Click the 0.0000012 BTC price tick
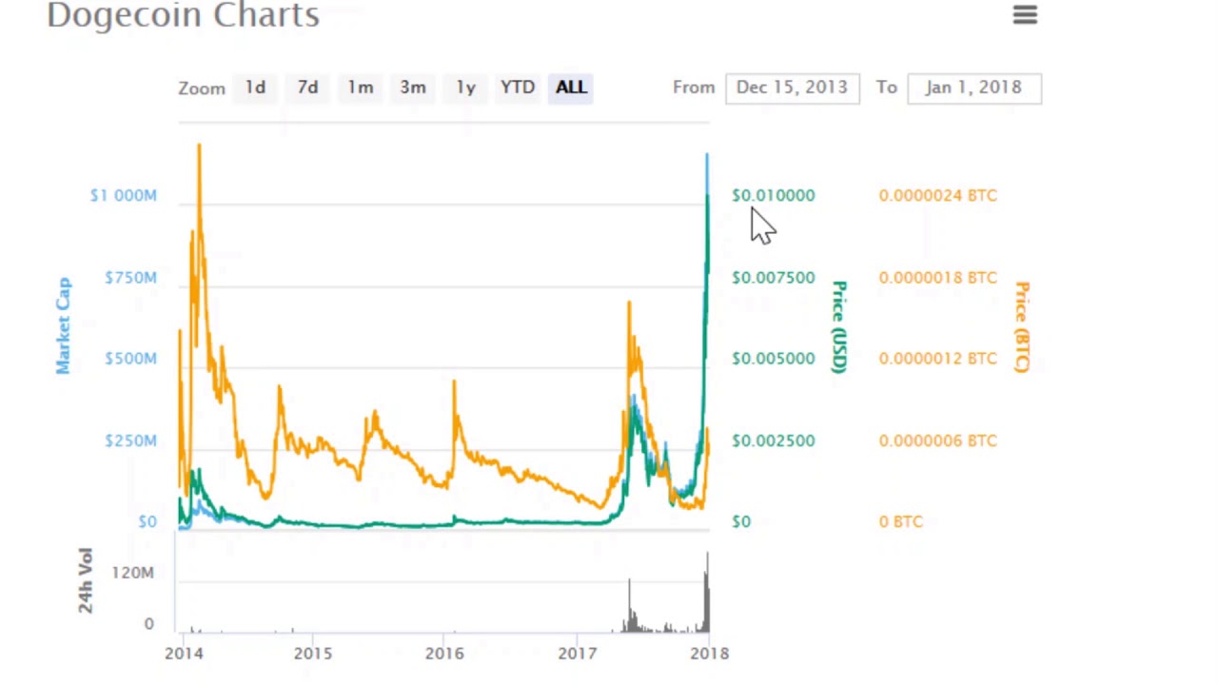 (x=937, y=359)
